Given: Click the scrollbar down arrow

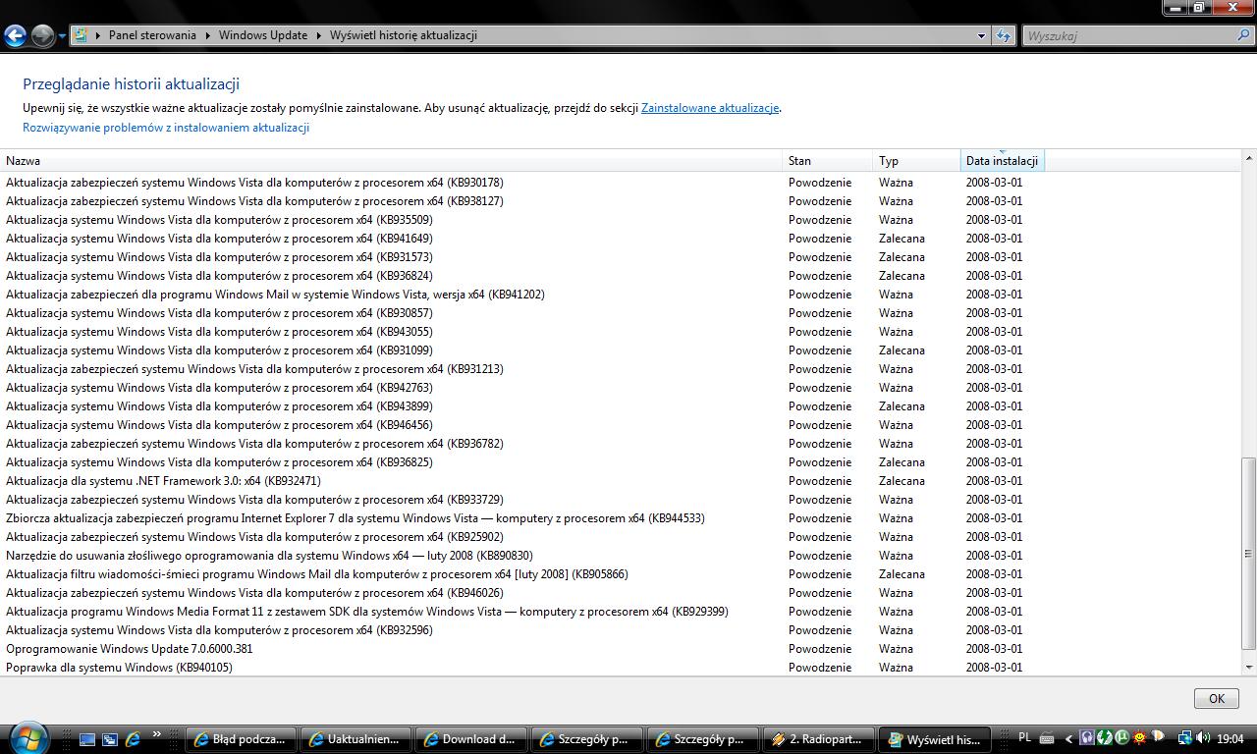Looking at the screenshot, I should [x=1249, y=668].
